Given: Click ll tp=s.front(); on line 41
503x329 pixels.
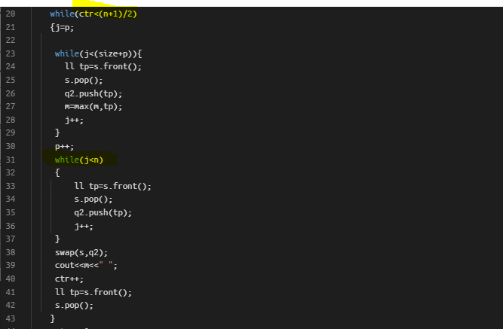Looking at the screenshot, I should [94, 292].
